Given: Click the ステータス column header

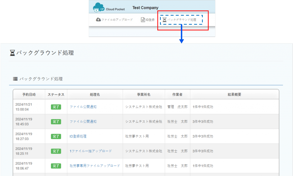Looking at the screenshot, I should (56, 94).
